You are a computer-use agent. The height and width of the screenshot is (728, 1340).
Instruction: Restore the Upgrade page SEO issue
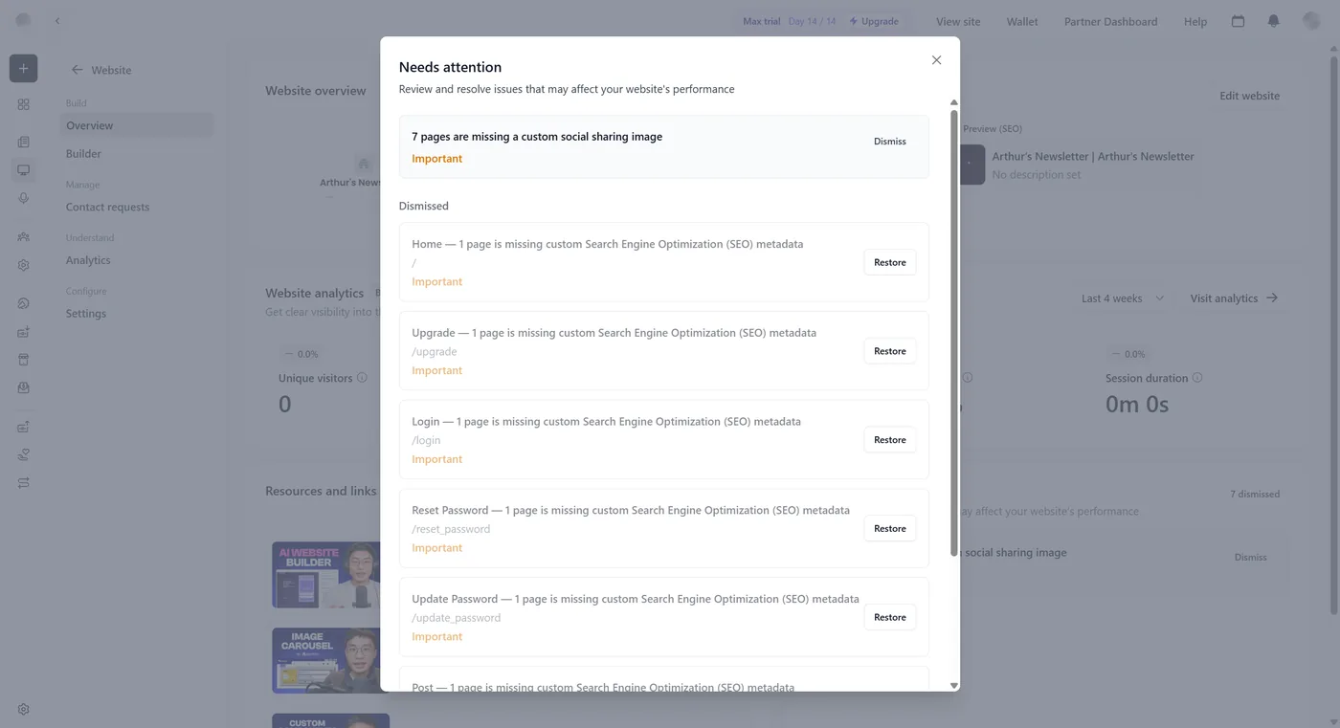[x=890, y=351]
